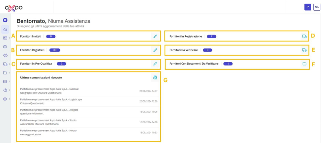Expand sidebar with double-arrow button
Image resolution: width=321 pixels, height=143 pixels.
tap(5, 20)
